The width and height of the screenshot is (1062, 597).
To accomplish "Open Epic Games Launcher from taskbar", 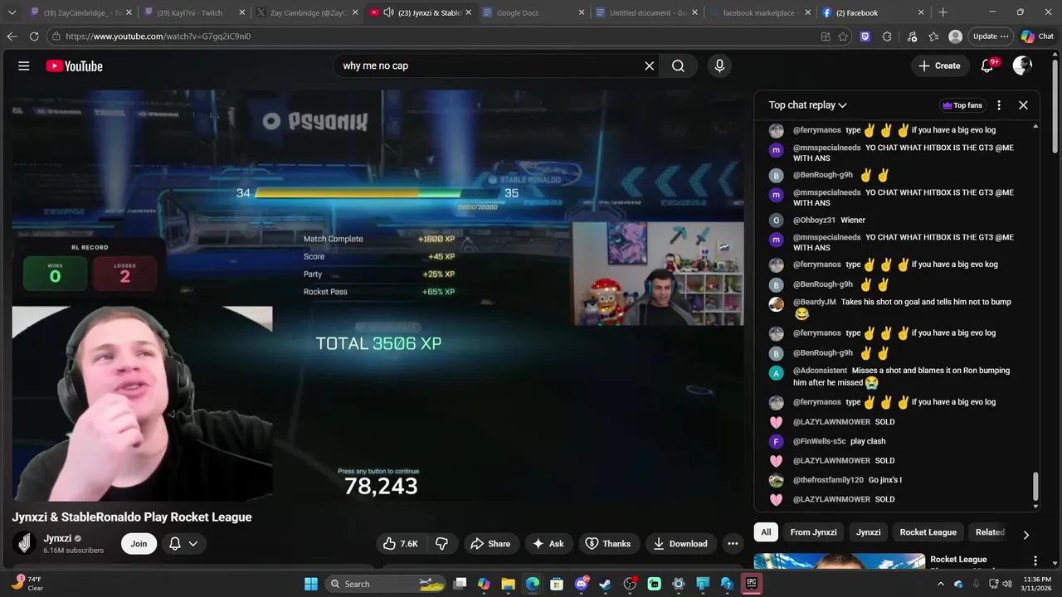I will point(751,584).
